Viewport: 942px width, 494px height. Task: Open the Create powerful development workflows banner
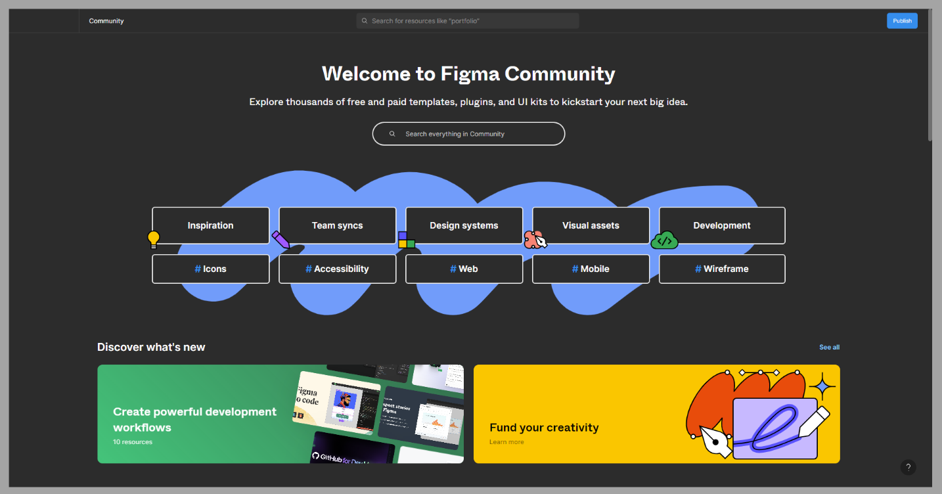click(280, 414)
